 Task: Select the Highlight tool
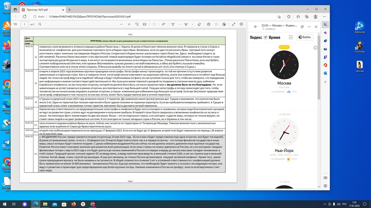coord(186,24)
